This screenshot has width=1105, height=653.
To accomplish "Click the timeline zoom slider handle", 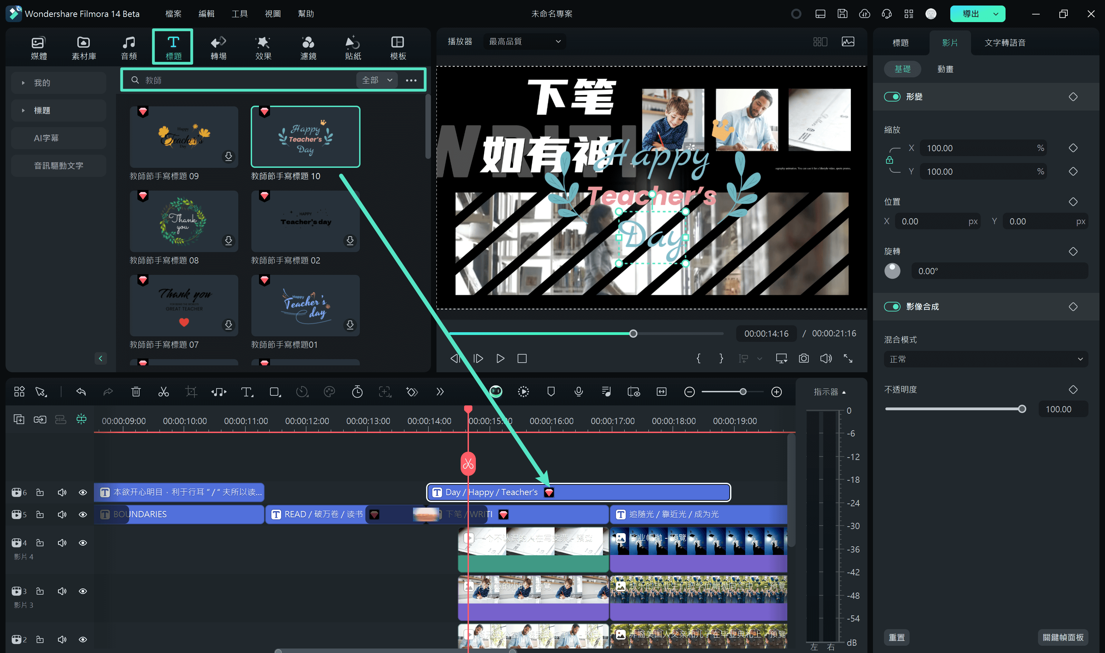I will coord(743,392).
